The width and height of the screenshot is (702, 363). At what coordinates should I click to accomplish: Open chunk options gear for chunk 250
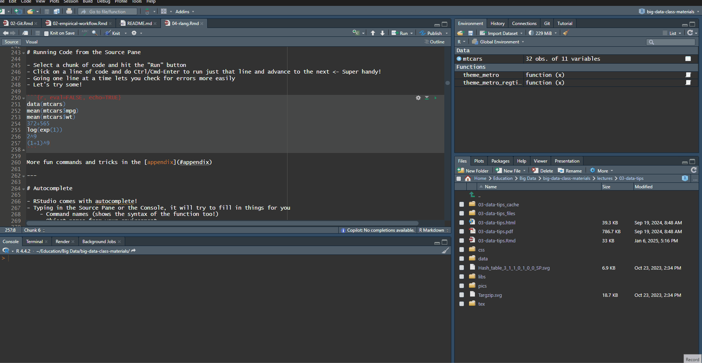coord(418,98)
